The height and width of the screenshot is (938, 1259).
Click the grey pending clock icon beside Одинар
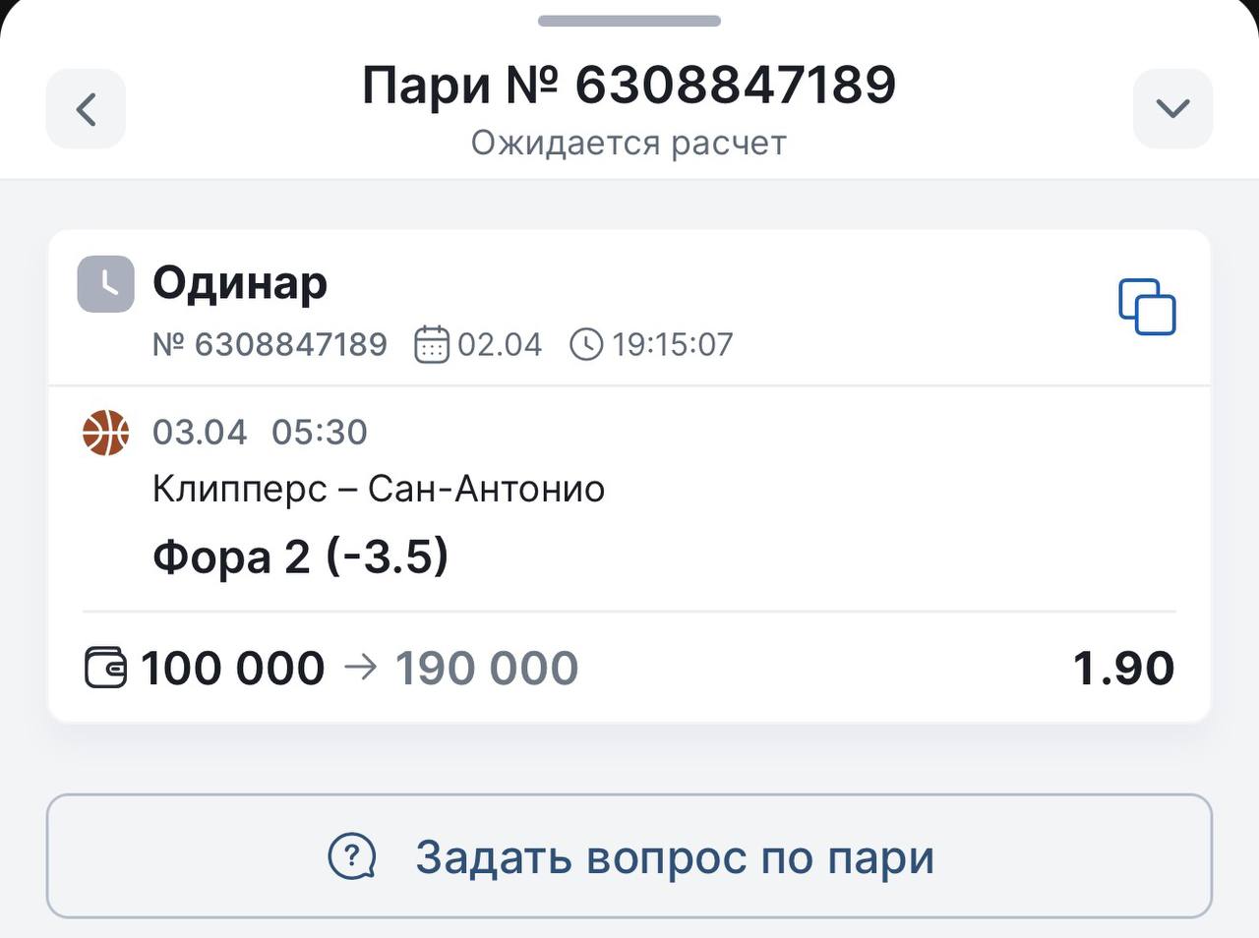[x=105, y=284]
